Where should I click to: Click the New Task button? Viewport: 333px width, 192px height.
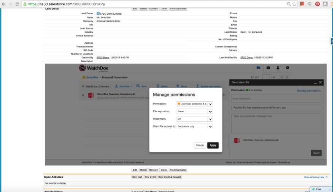[x=137, y=177]
